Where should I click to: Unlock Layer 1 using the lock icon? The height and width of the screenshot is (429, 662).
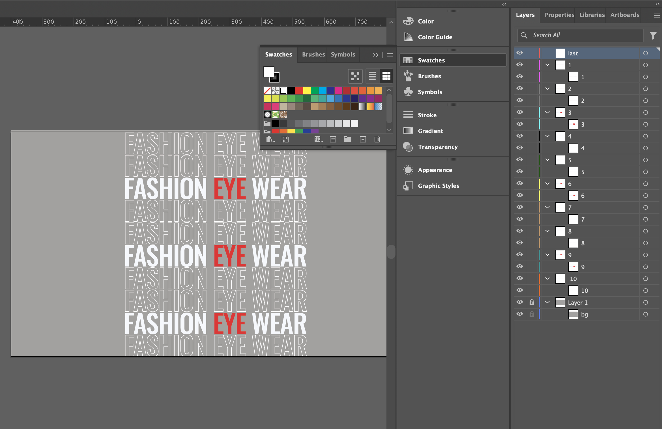(532, 302)
